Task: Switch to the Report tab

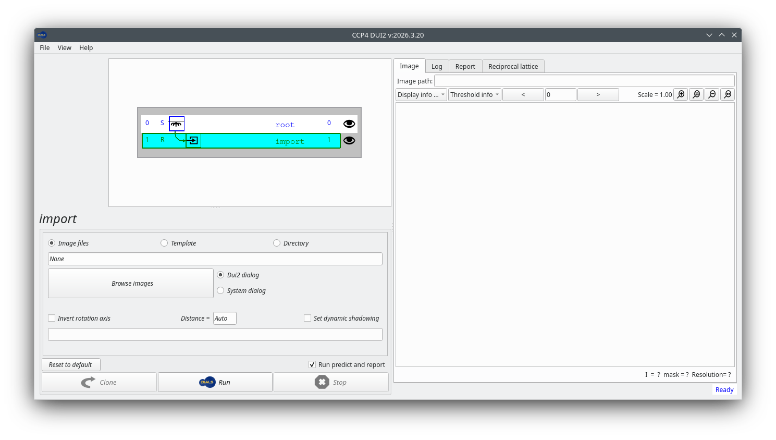Action: pyautogui.click(x=465, y=66)
